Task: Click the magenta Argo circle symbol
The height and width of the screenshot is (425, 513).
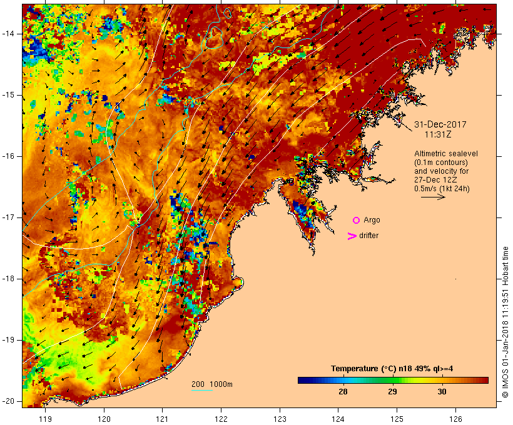Action: (x=357, y=221)
